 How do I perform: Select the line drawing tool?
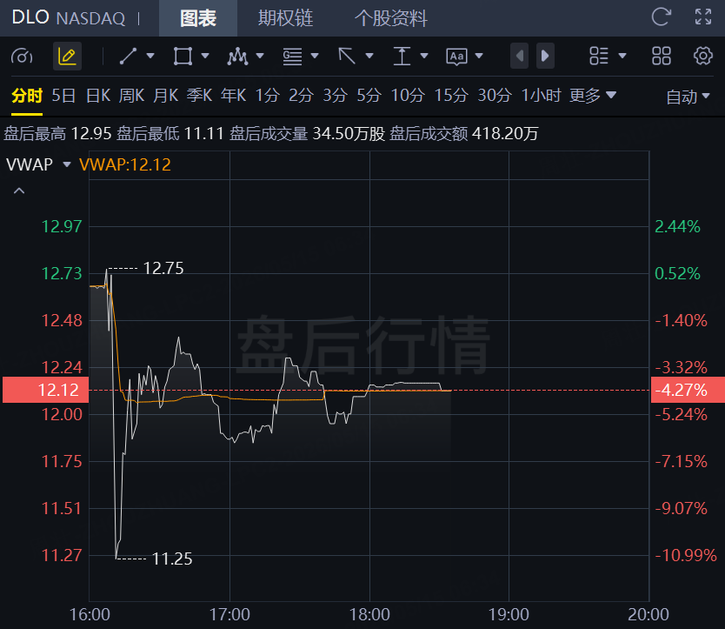pos(128,56)
